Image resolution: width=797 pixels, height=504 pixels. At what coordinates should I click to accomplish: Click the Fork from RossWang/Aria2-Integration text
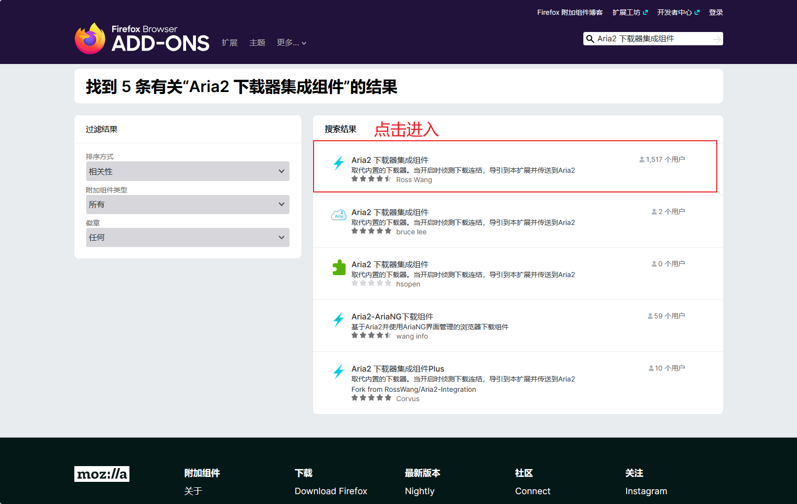tap(414, 389)
